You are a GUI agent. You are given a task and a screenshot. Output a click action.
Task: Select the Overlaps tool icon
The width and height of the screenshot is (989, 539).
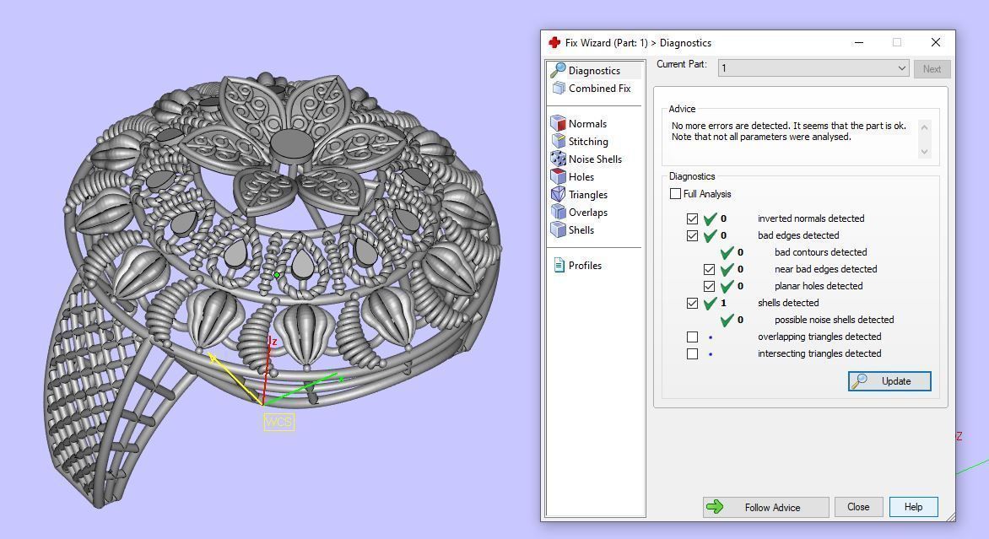click(558, 213)
